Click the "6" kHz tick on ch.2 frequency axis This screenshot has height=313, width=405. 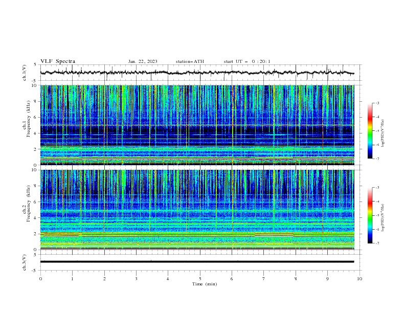(36, 202)
